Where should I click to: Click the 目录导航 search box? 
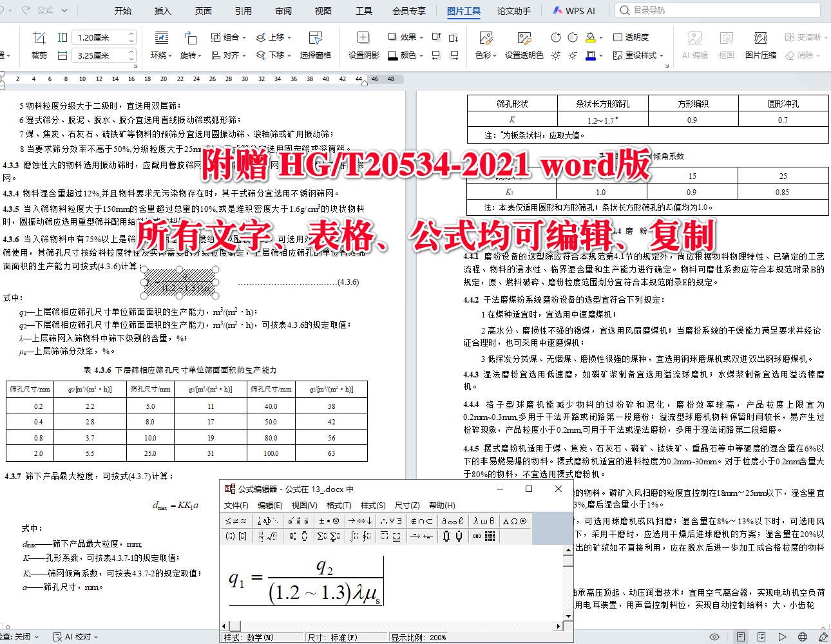pos(718,10)
